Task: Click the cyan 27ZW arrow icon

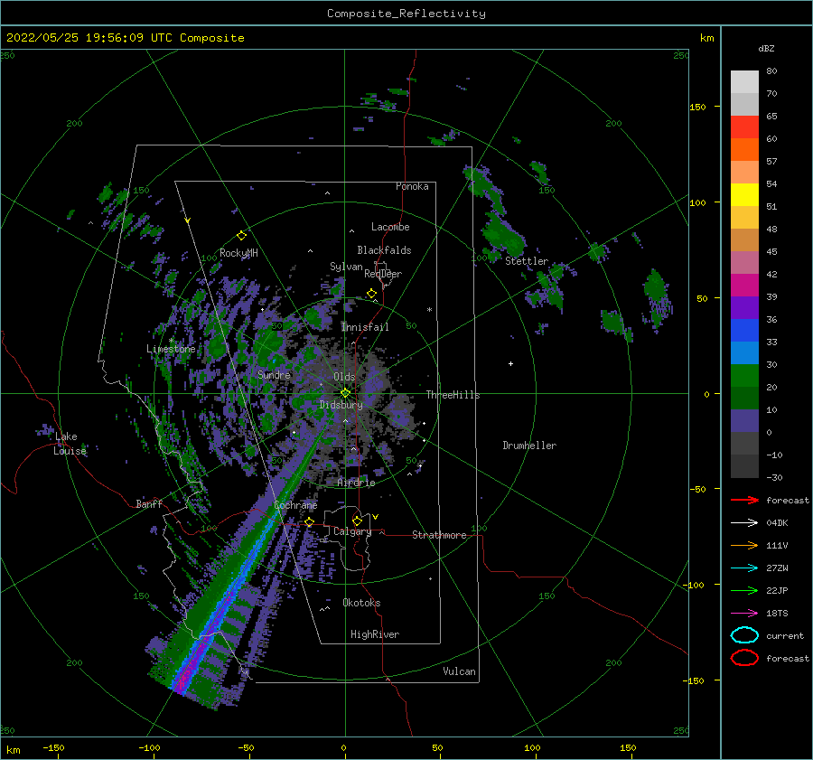Action: coord(744,568)
